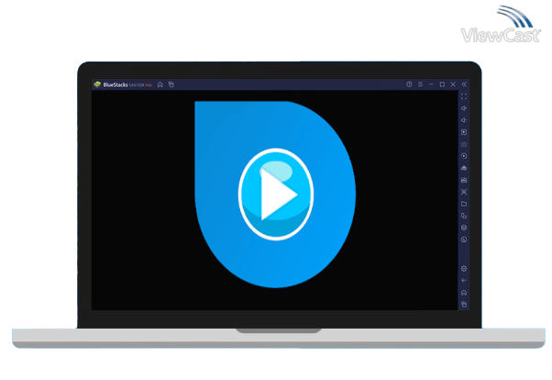Click the Install APK sidebar icon
The image size is (552, 380).
464,168
